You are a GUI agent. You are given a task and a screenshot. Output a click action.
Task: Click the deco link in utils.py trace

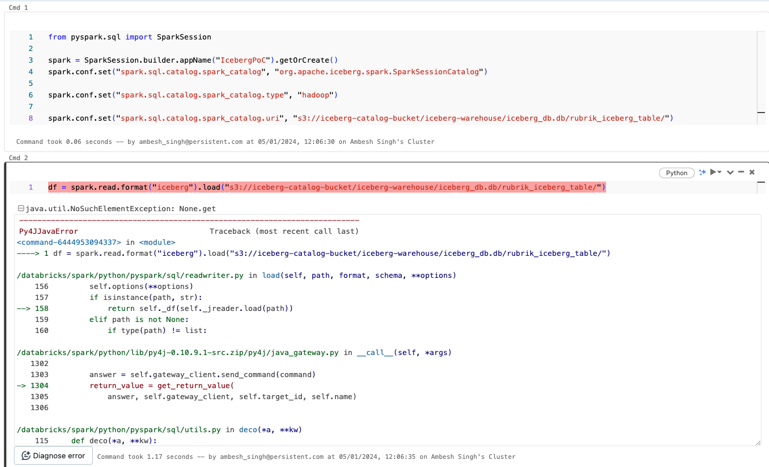(248, 429)
